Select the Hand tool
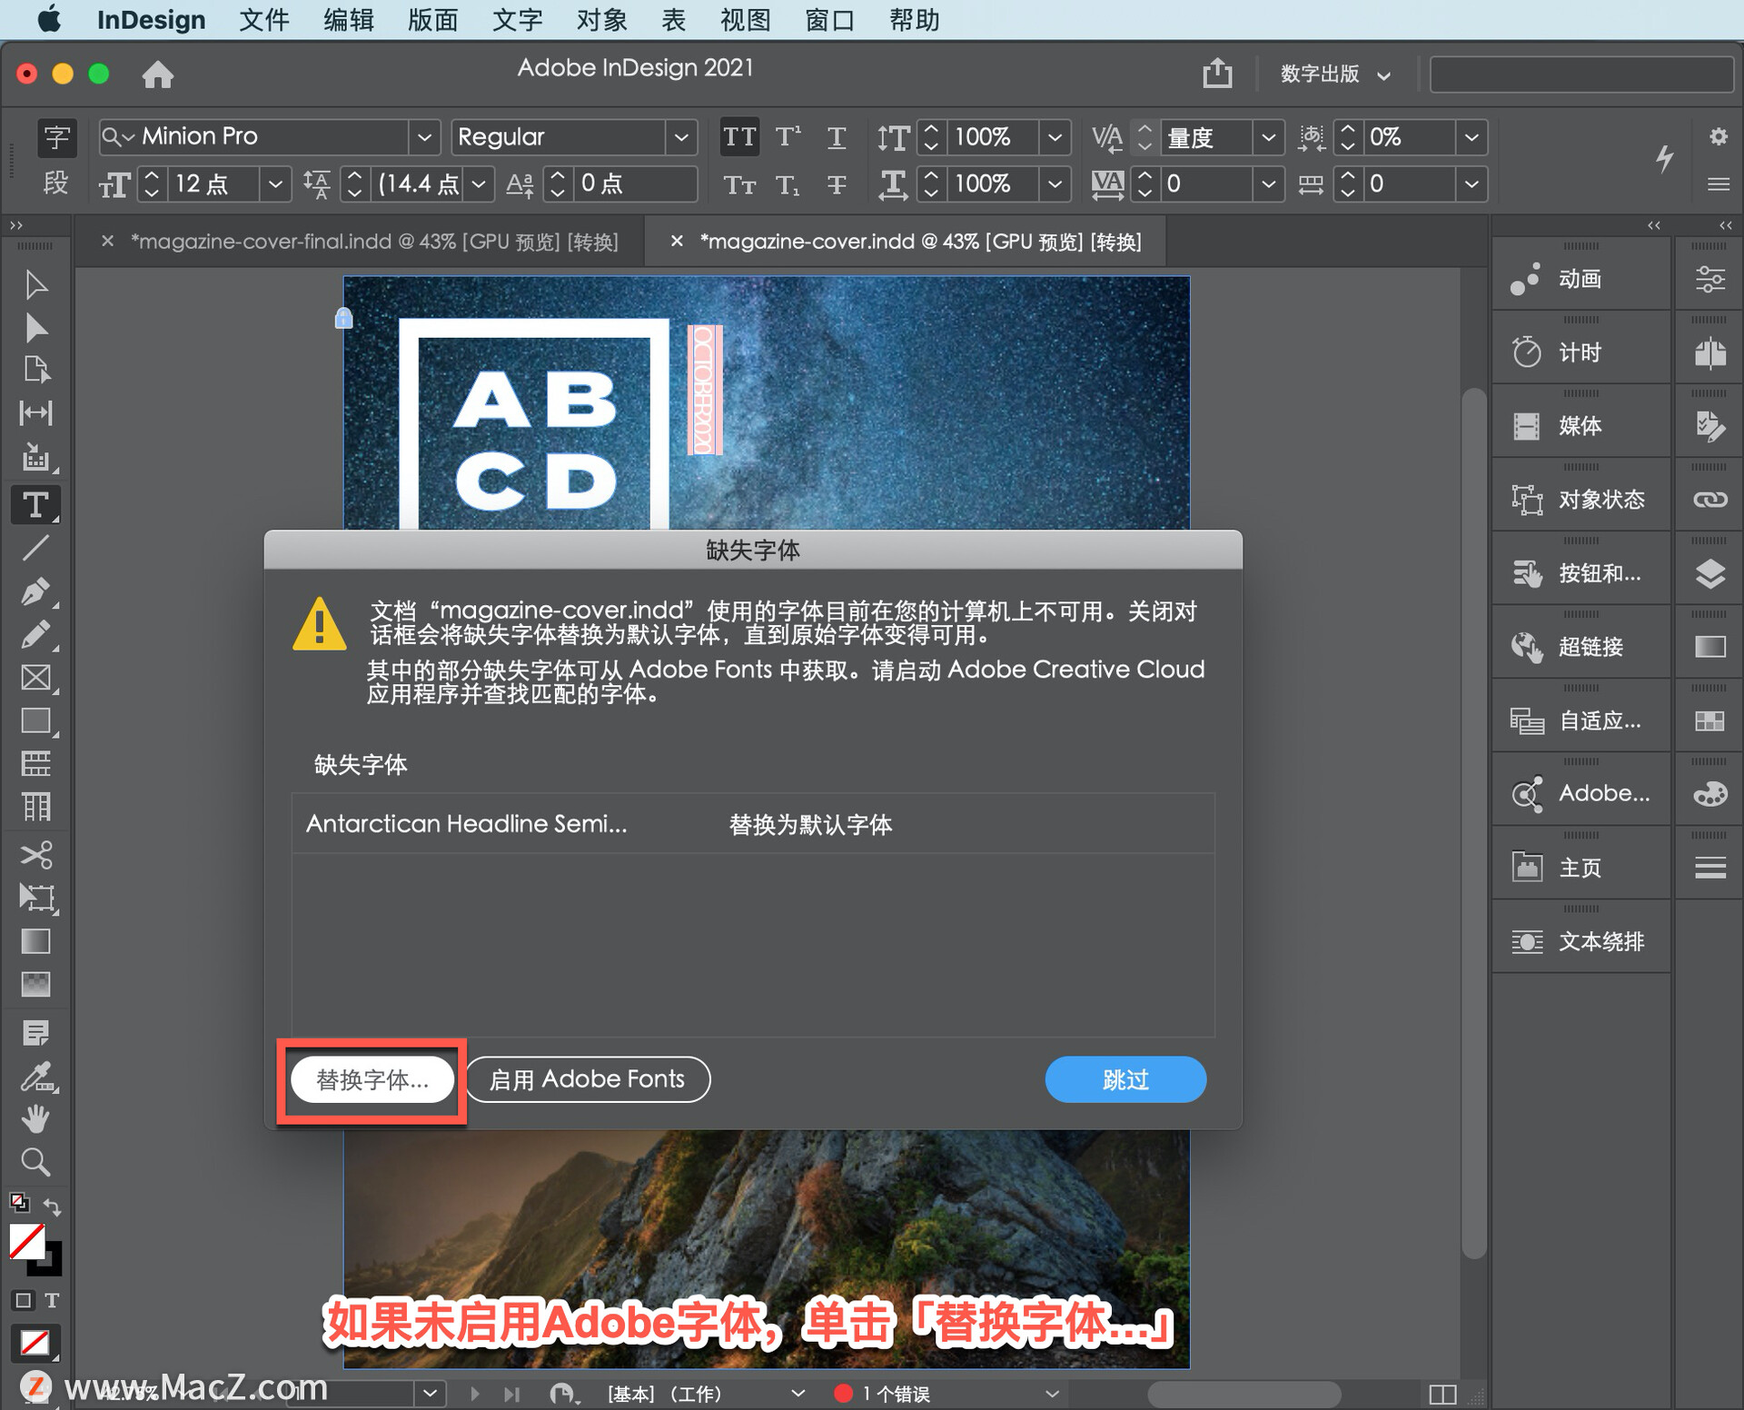The height and width of the screenshot is (1410, 1744). [35, 1119]
